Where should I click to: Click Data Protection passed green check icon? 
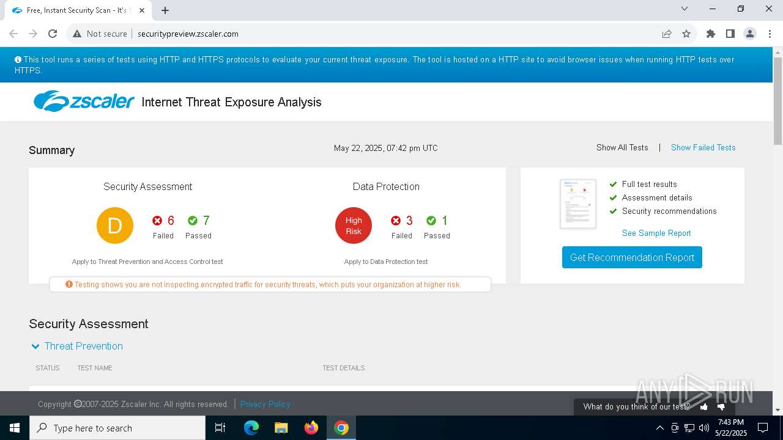coord(431,221)
